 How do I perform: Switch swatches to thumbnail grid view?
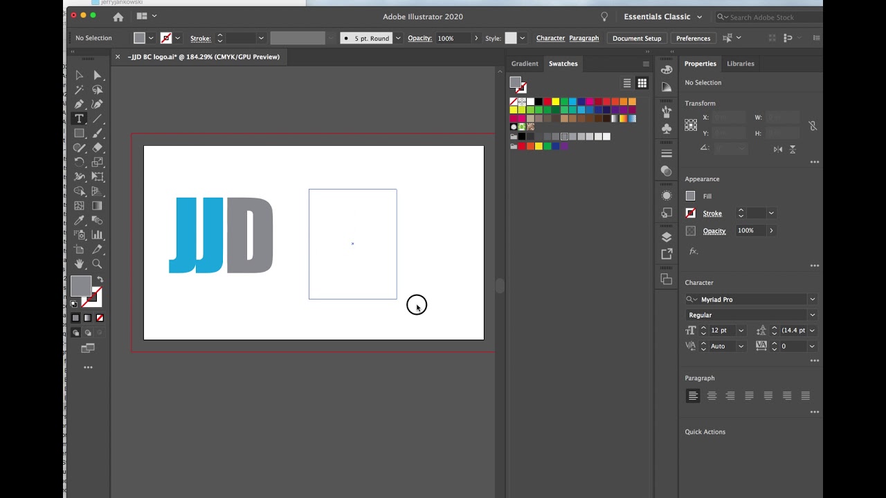[x=642, y=83]
